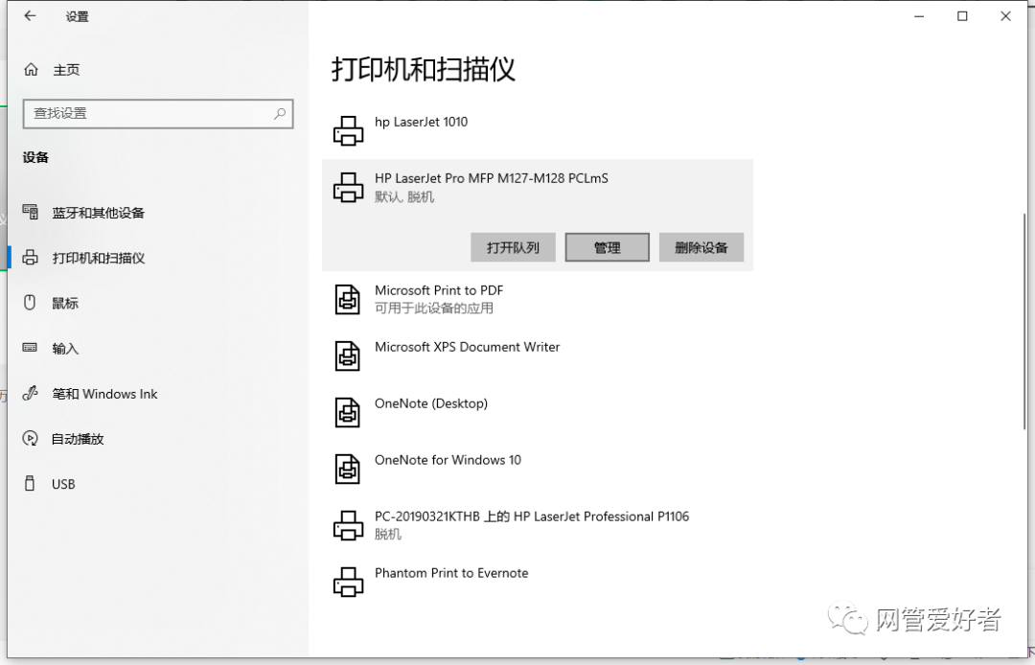The image size is (1035, 665).
Task: Select the hp LaserJet 1010 printer icon
Action: pos(348,130)
